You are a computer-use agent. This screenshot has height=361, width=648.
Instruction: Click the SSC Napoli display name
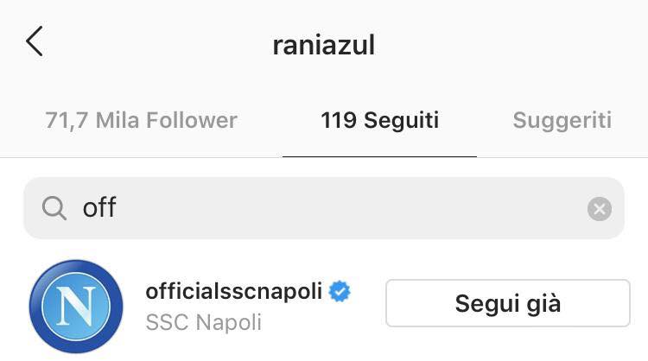pos(203,322)
